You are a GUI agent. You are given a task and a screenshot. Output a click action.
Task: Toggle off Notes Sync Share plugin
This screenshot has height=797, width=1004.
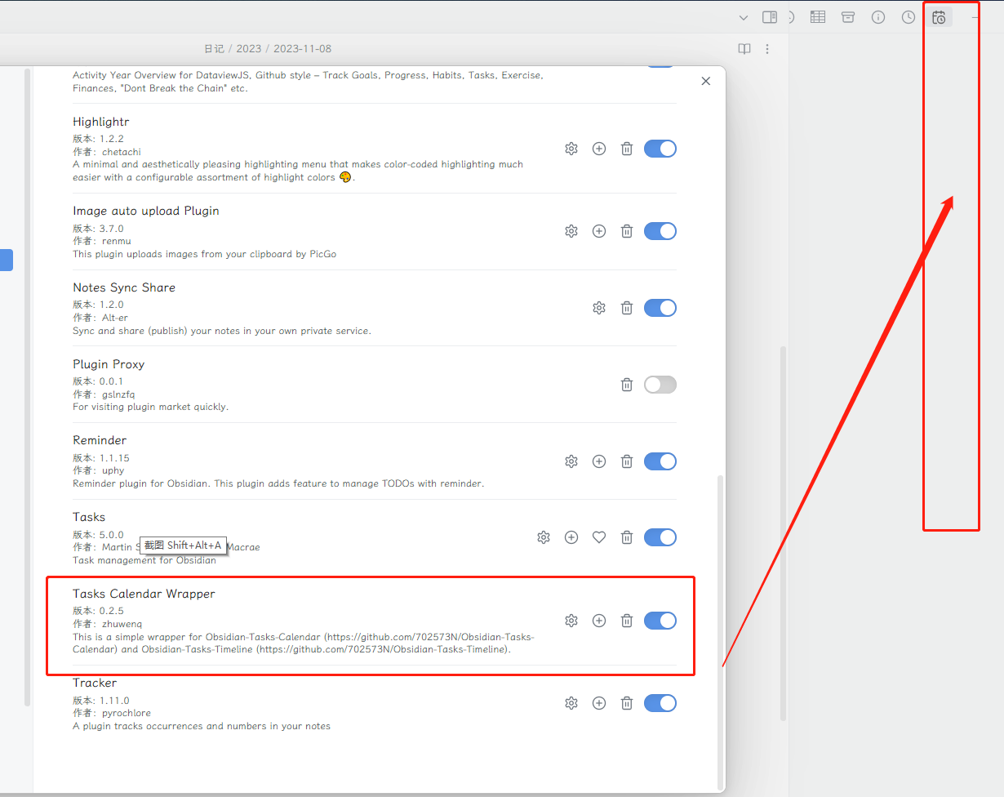coord(660,308)
